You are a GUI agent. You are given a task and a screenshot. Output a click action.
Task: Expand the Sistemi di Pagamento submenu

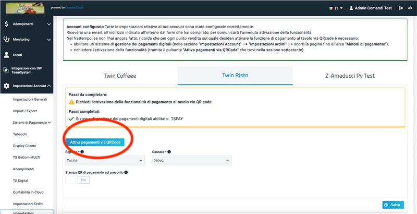[32, 123]
